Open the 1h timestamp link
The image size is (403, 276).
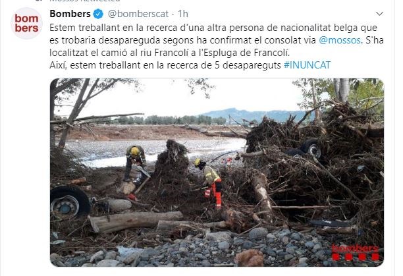point(183,14)
